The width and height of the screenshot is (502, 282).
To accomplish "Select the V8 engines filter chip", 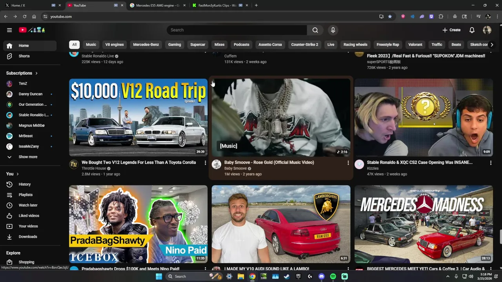I will click(x=115, y=44).
